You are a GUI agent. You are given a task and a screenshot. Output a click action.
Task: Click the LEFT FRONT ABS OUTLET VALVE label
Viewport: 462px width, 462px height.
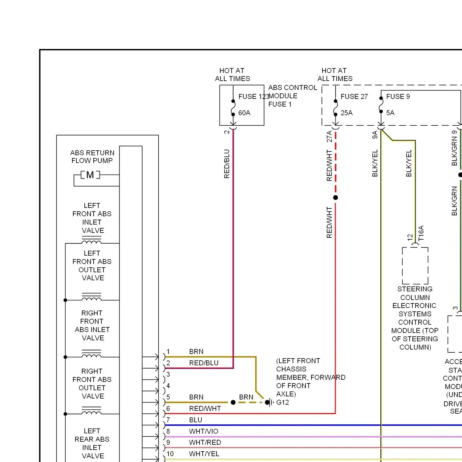pyautogui.click(x=92, y=265)
